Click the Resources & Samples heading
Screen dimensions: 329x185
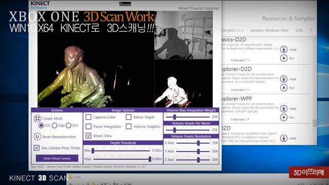pyautogui.click(x=288, y=18)
